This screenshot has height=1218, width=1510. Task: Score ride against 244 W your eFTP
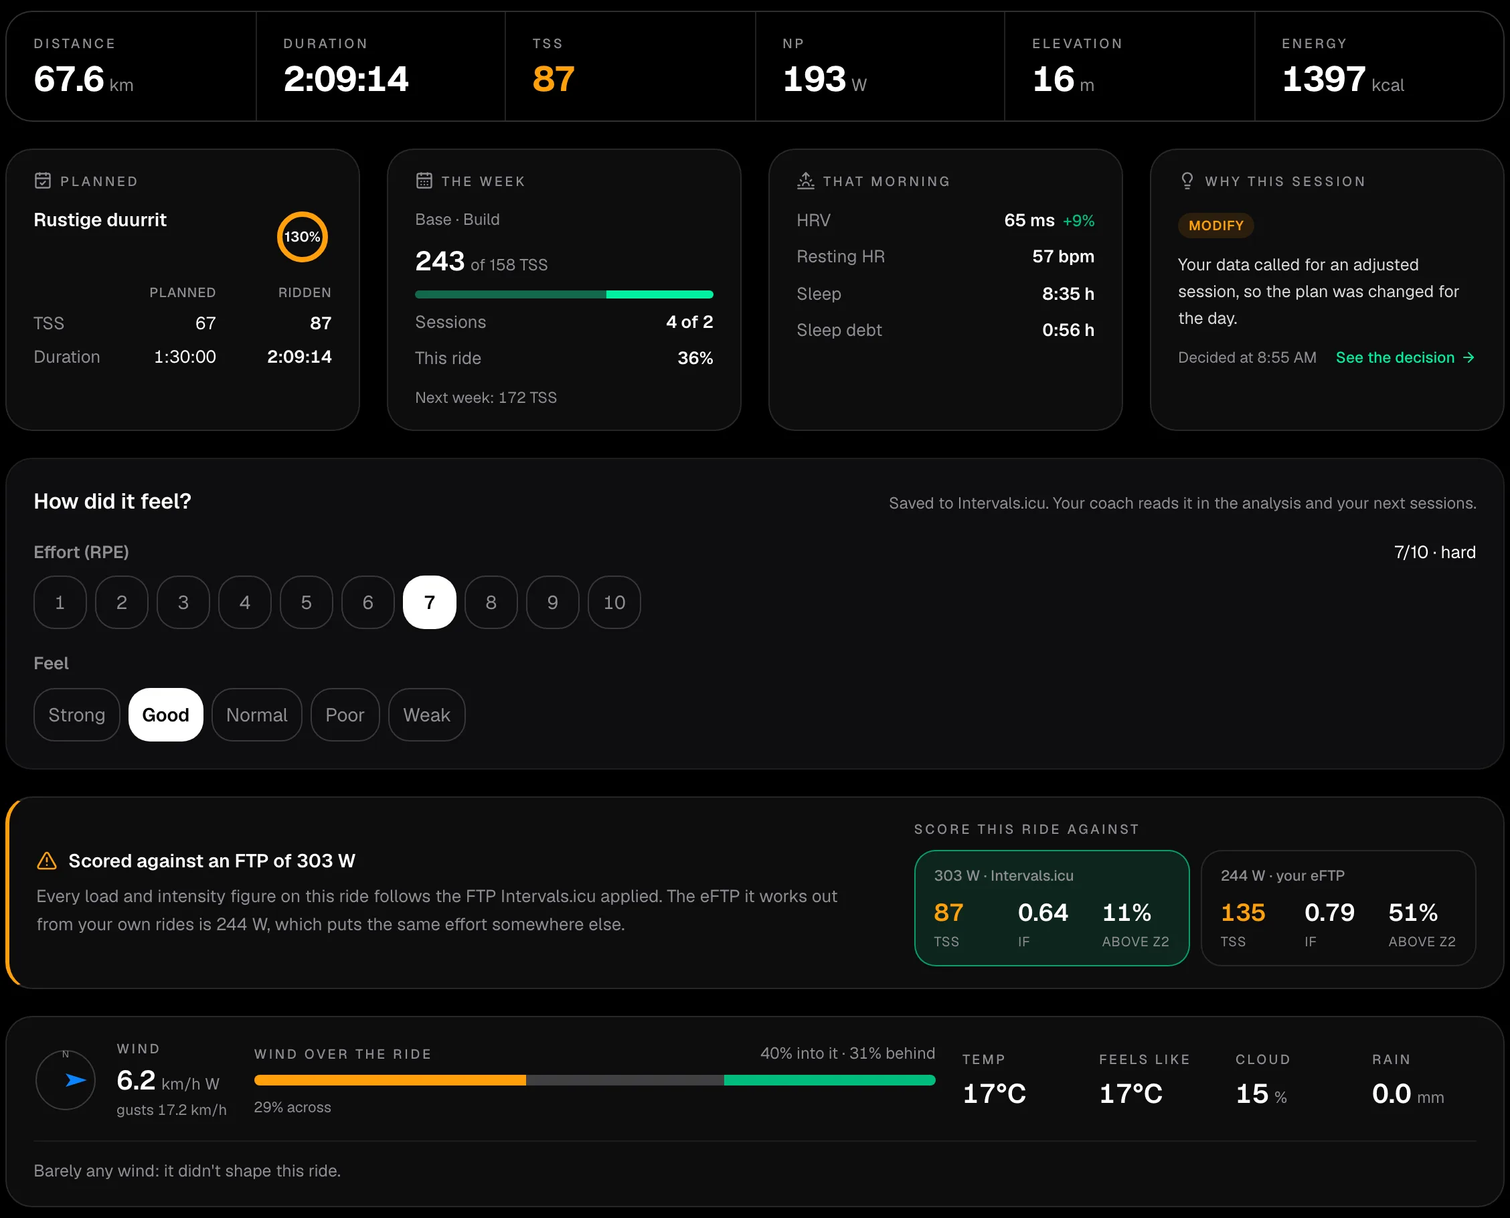point(1338,909)
